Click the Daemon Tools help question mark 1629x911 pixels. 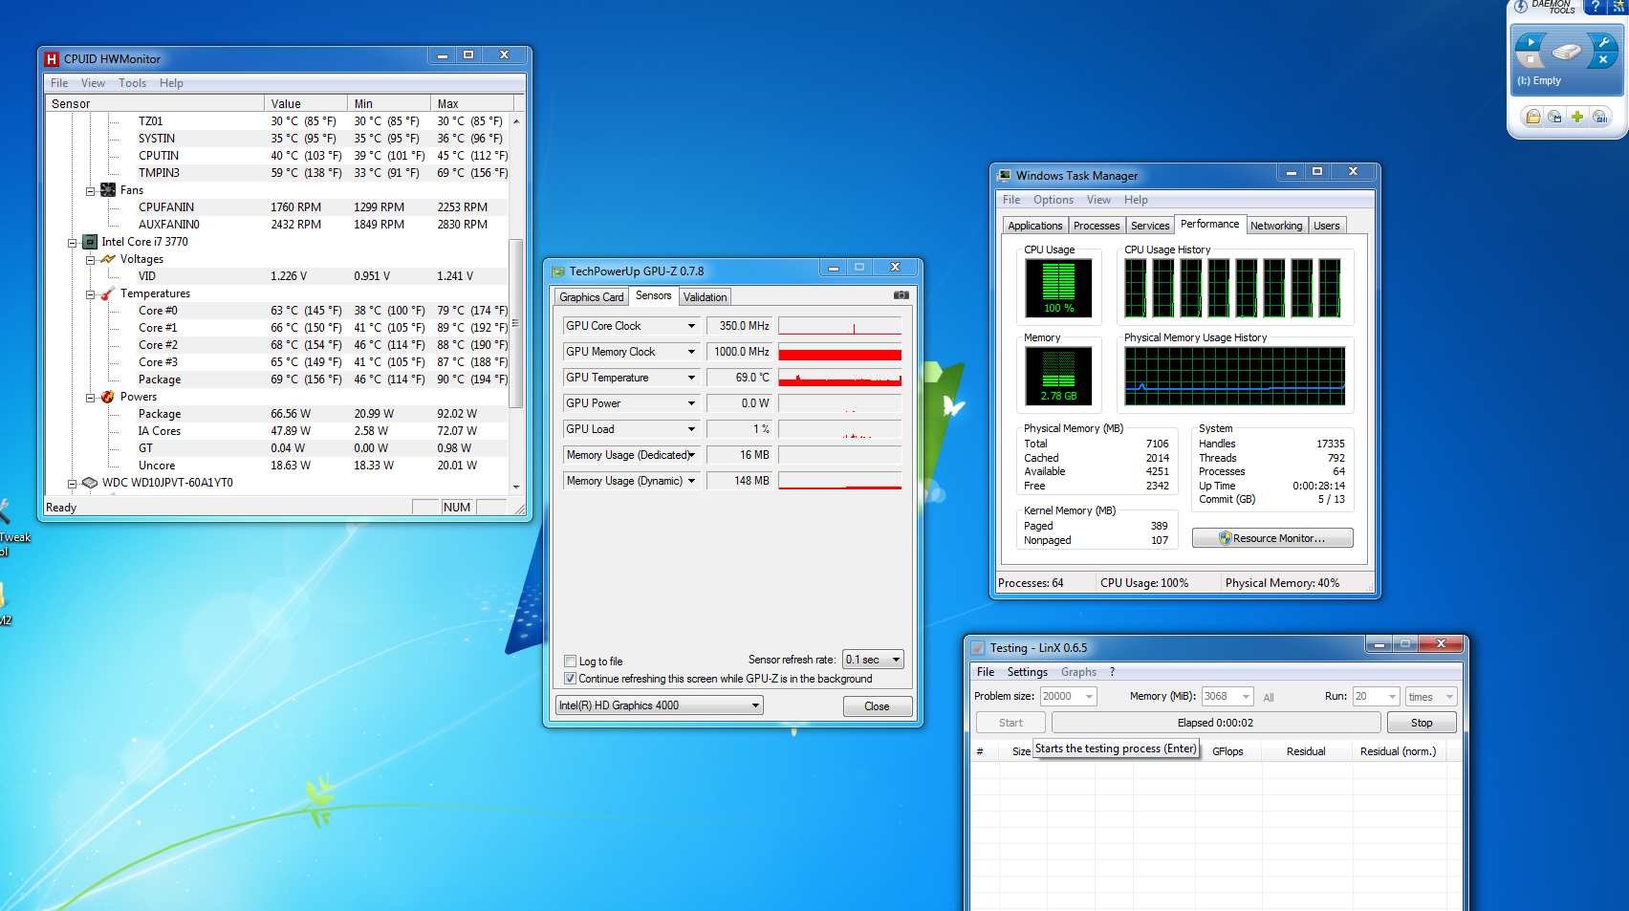tap(1595, 7)
